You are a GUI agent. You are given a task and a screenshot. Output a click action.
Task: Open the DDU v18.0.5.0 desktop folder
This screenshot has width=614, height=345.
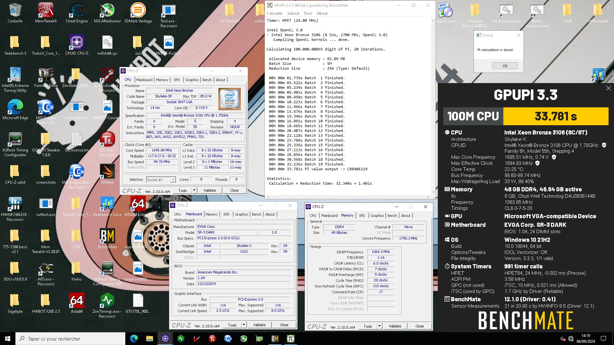(15, 271)
